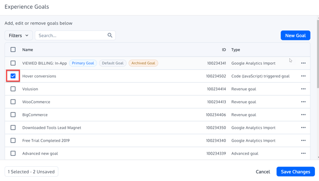This screenshot has width=319, height=181.
Task: Focus the Search goals input field
Action: (72, 35)
